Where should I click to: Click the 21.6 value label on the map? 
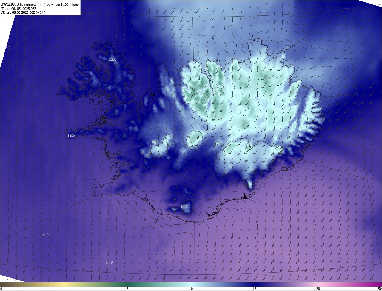(x=109, y=263)
